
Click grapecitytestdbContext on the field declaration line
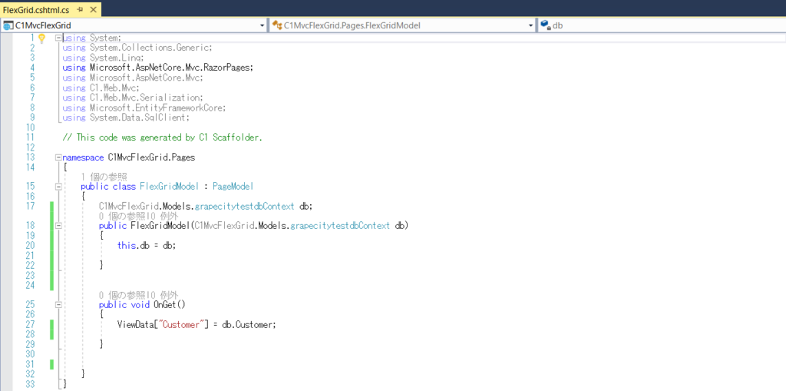point(244,207)
